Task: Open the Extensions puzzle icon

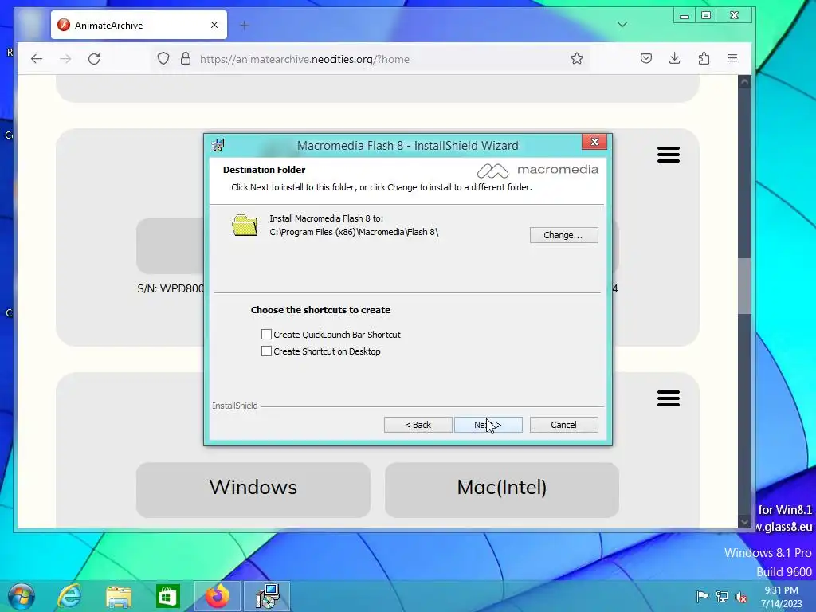Action: [704, 58]
